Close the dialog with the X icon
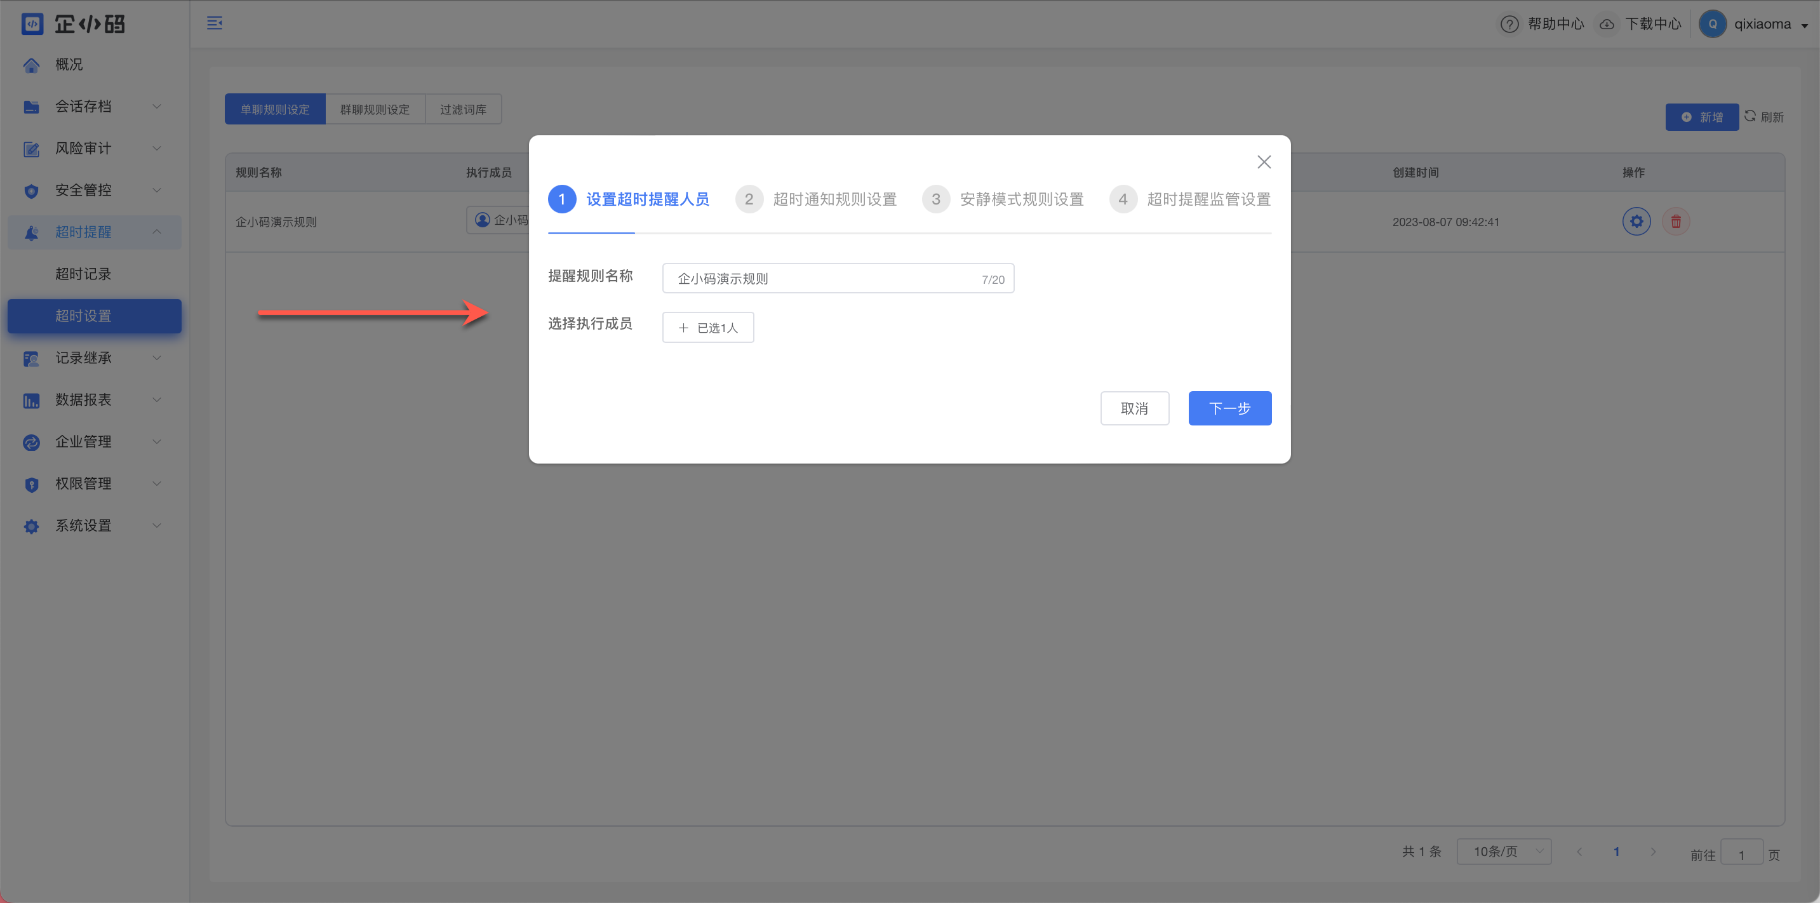The height and width of the screenshot is (903, 1820). (x=1264, y=162)
